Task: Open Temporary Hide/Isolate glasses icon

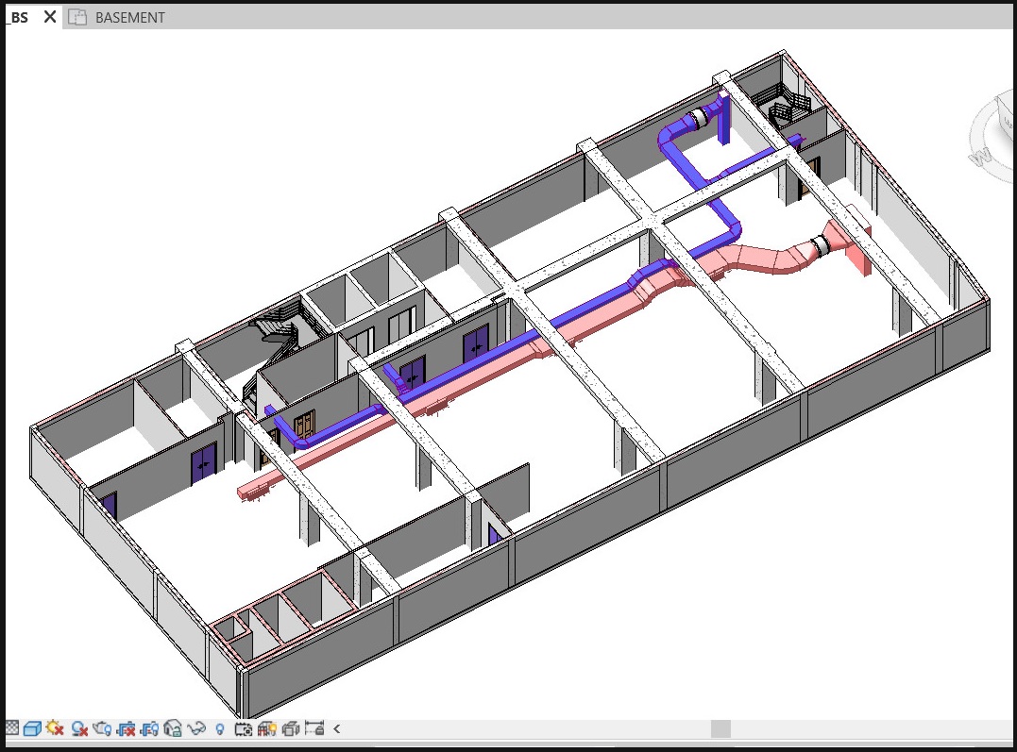Action: 195,728
